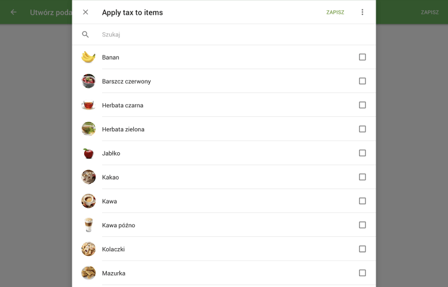The height and width of the screenshot is (287, 448).
Task: Focus the Szukaj search field
Action: 227,35
